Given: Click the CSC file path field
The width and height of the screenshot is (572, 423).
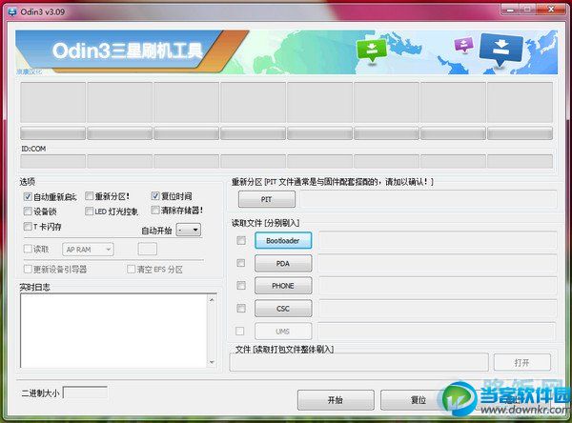Looking at the screenshot, I should coord(438,309).
